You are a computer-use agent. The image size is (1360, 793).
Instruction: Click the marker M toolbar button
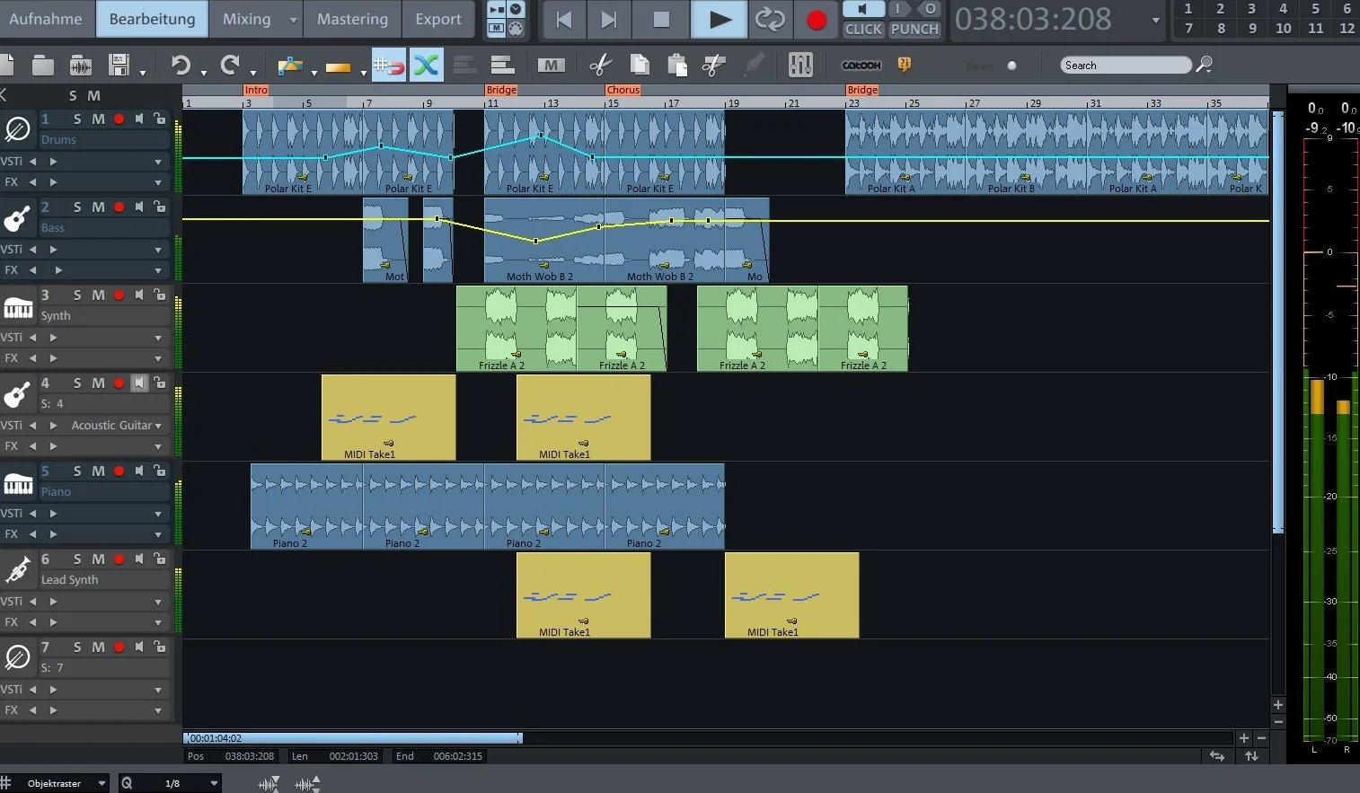pos(551,65)
